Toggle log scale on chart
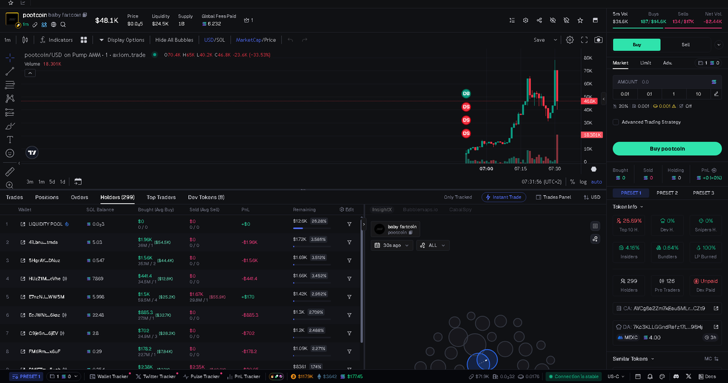The height and width of the screenshot is (383, 728). tap(583, 181)
